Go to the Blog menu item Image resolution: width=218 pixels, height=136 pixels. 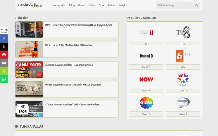pyautogui.click(x=72, y=5)
